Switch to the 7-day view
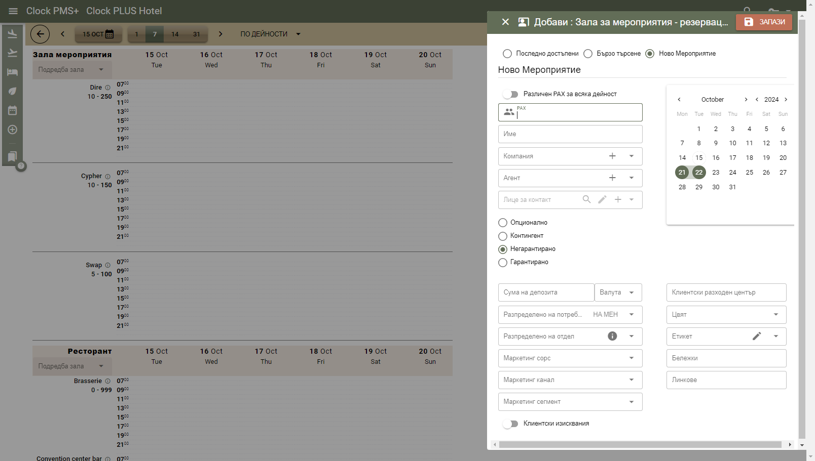815x461 pixels. pos(155,34)
